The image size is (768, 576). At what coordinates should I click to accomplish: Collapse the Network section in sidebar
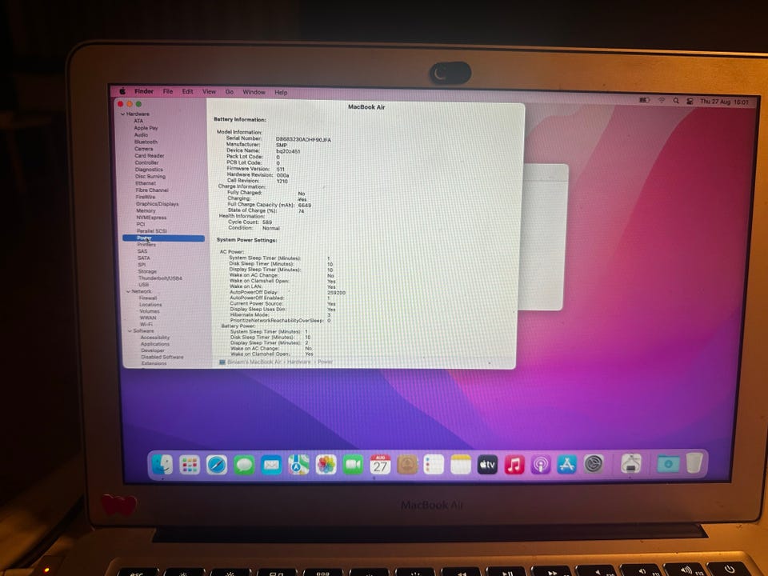click(x=128, y=291)
